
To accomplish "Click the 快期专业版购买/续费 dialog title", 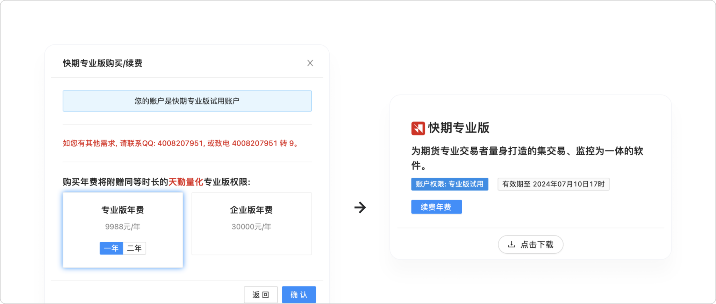I will (102, 63).
